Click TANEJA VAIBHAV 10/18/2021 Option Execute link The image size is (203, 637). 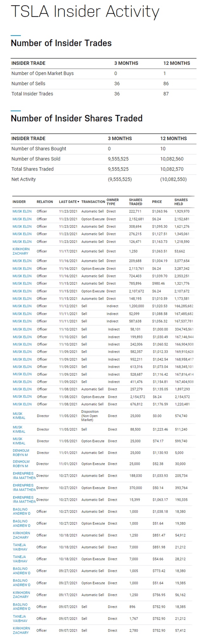(19, 559)
